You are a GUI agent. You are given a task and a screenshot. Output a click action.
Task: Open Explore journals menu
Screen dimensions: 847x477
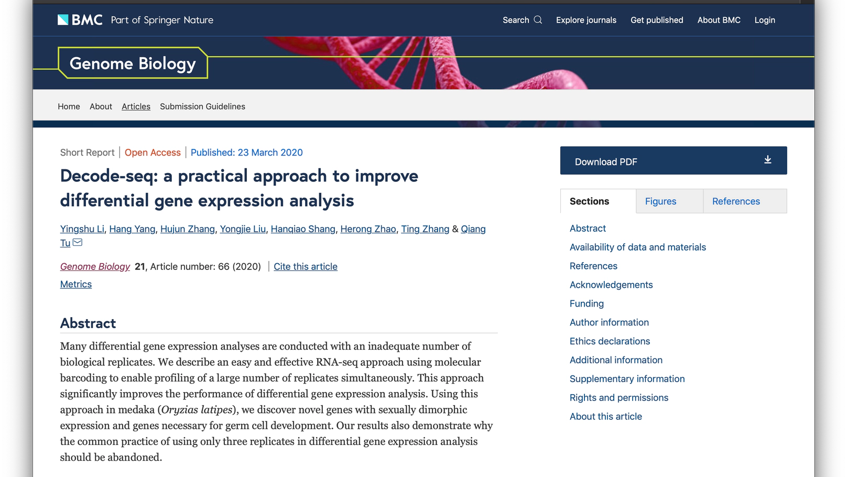(x=586, y=20)
